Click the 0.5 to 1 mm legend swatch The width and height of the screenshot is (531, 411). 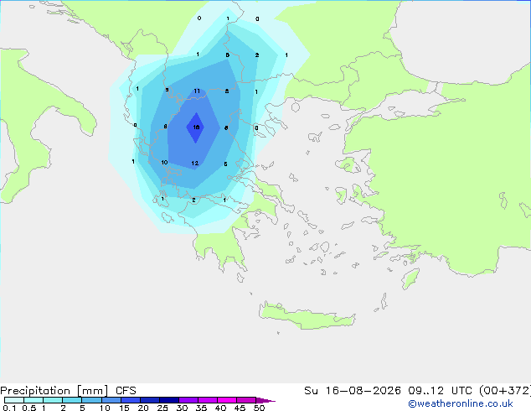(x=34, y=400)
